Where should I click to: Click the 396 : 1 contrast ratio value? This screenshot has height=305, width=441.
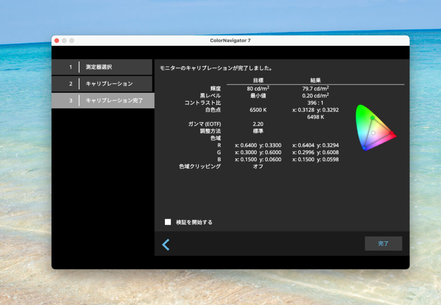click(315, 103)
